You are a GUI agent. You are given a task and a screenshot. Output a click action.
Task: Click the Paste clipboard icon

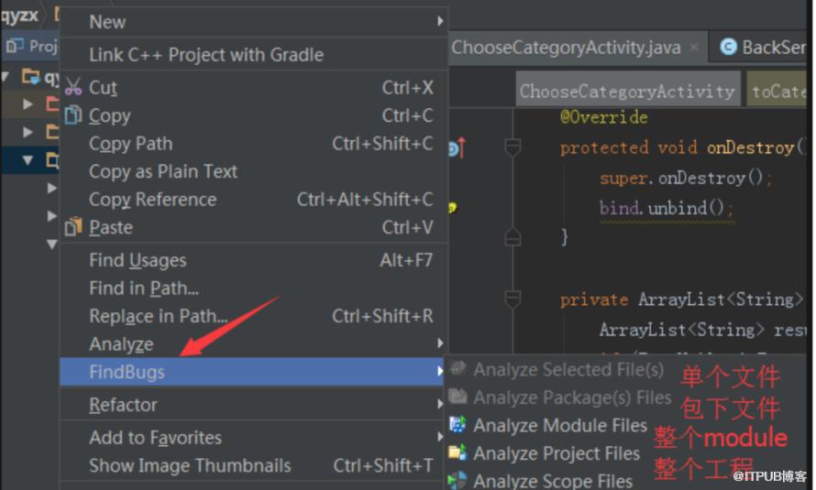pyautogui.click(x=73, y=227)
